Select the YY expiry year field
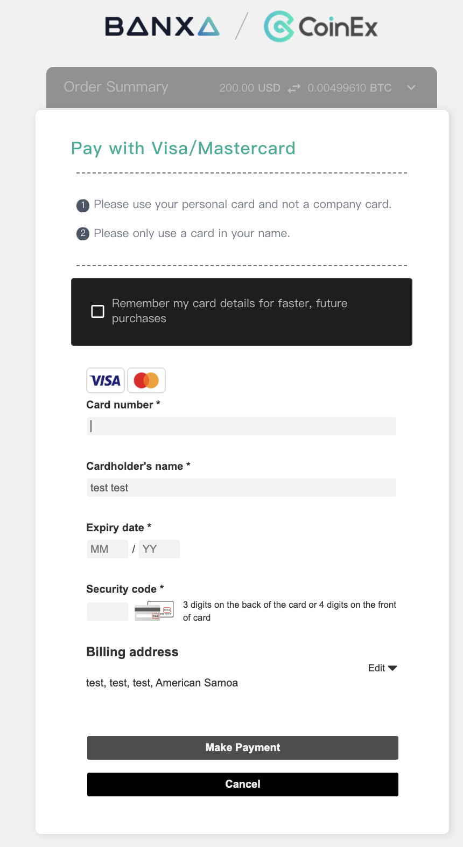The image size is (463, 847). tap(159, 549)
